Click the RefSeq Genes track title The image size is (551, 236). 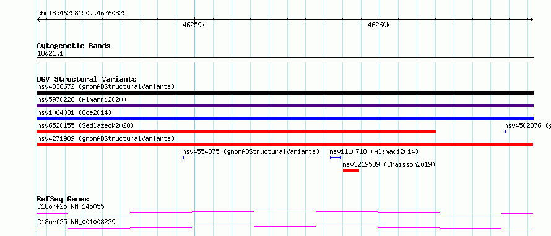(x=63, y=199)
